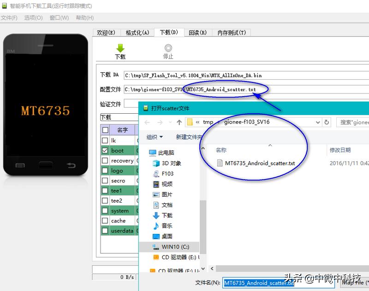Click the 文件名 filename input field
Screen dimensions: 369x291
point(258,283)
